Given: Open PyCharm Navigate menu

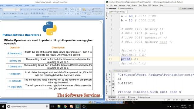Looking at the screenshot, I should (122, 5).
